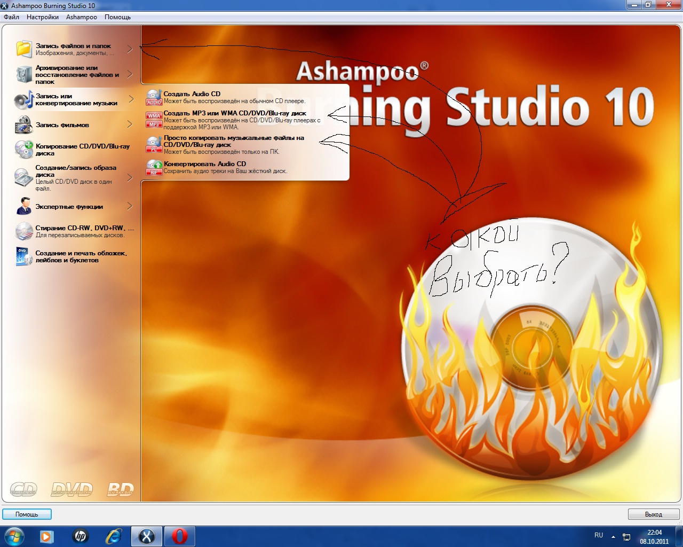This screenshot has width=683, height=547.
Task: Open Opera browser from taskbar
Action: pos(180,536)
